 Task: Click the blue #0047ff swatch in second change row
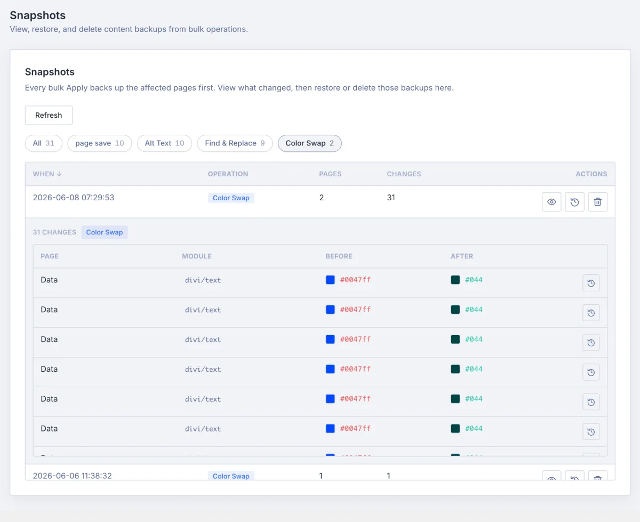pos(330,309)
